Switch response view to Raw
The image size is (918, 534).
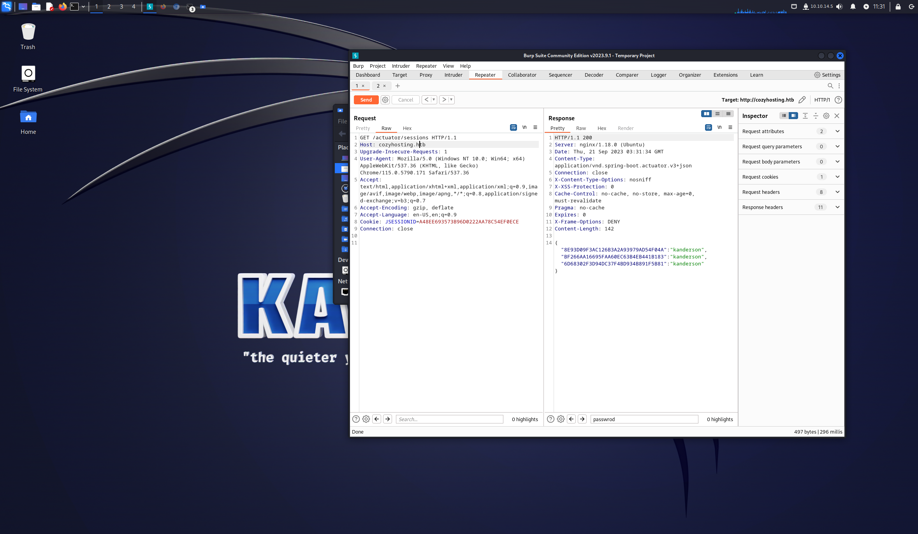click(x=581, y=128)
